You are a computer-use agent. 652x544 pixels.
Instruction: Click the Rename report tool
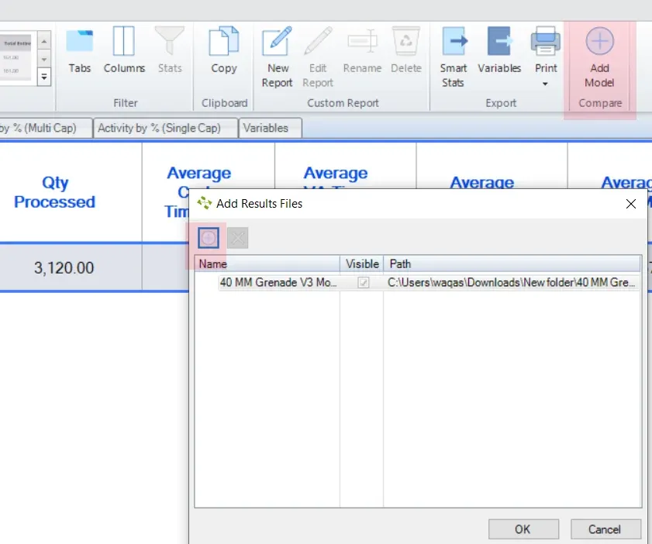point(362,50)
